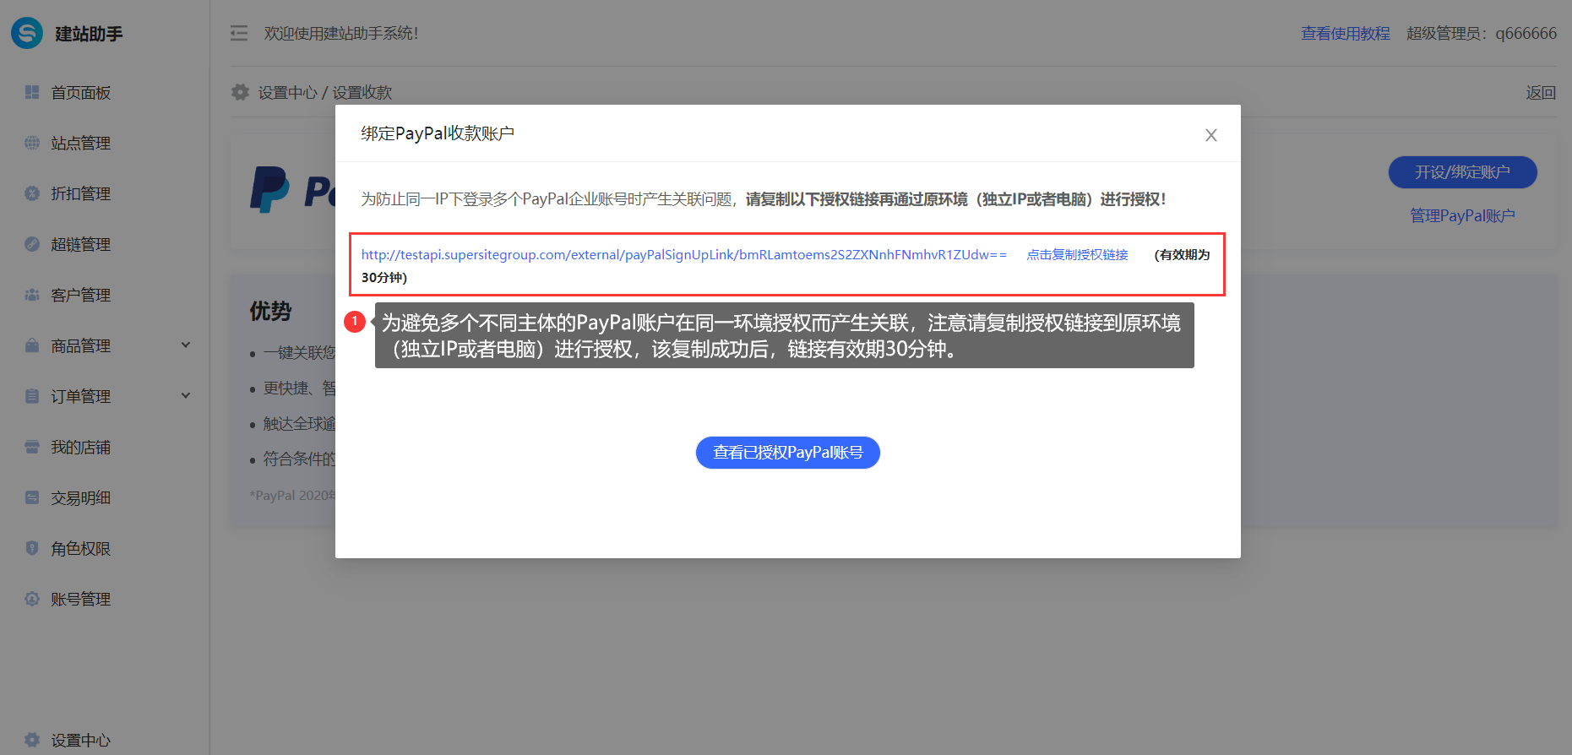Click the 首页面板 dashboard icon

click(x=32, y=92)
